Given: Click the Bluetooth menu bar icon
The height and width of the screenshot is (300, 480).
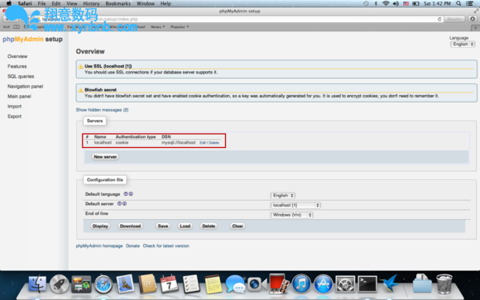Looking at the screenshot, I should (x=376, y=3).
